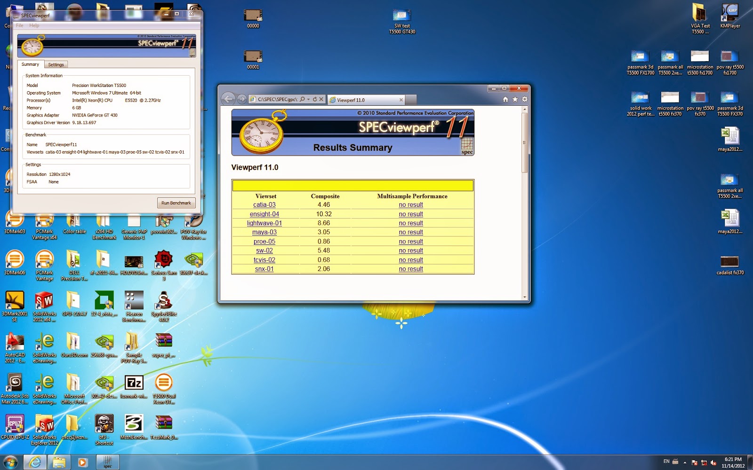753x470 pixels.
Task: Select the SolidWorks 2012 x64 icon
Action: click(x=44, y=306)
